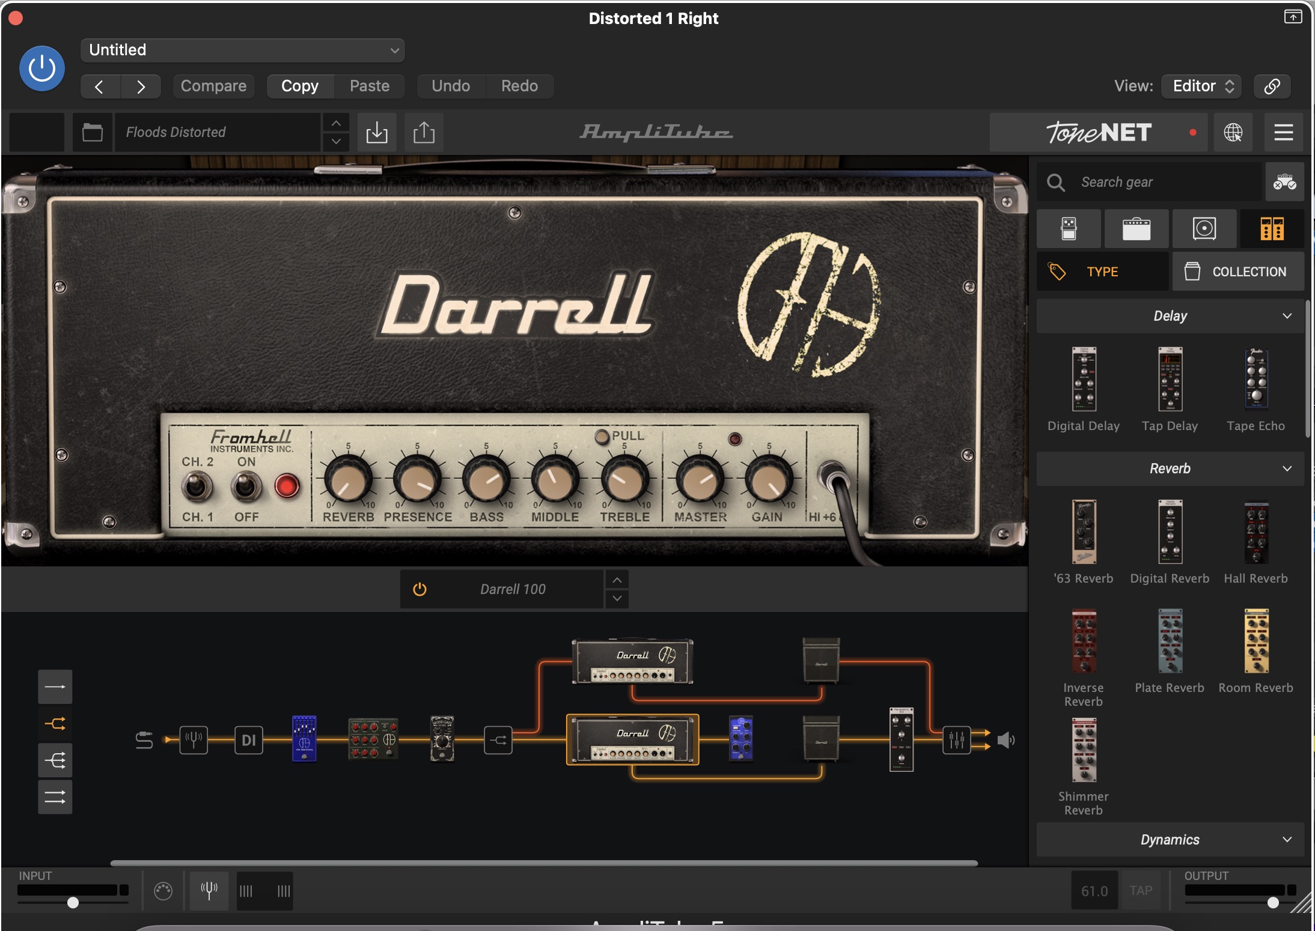
Task: Toggle the plugin power bypass button
Action: tap(42, 68)
